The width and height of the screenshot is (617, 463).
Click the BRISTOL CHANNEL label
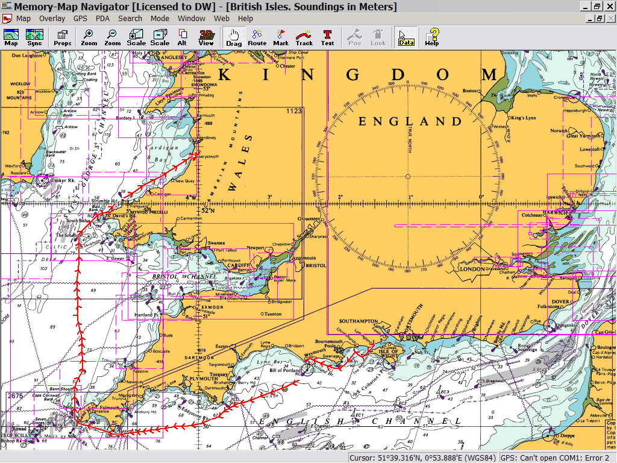184,276
